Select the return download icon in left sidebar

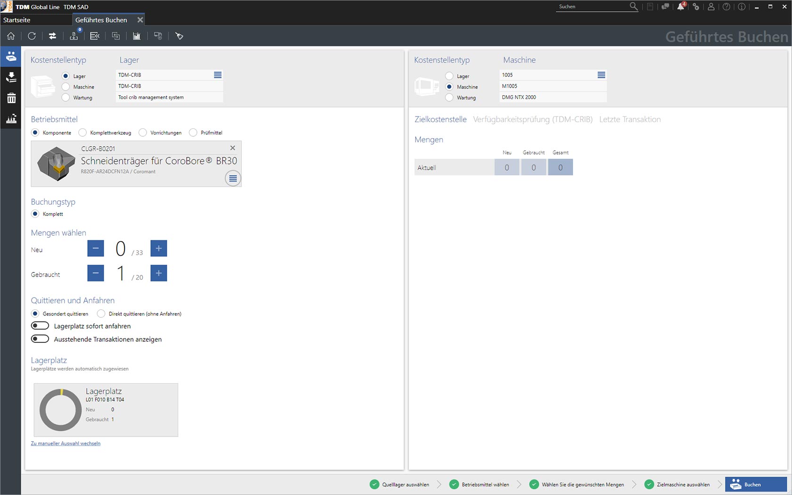(11, 77)
